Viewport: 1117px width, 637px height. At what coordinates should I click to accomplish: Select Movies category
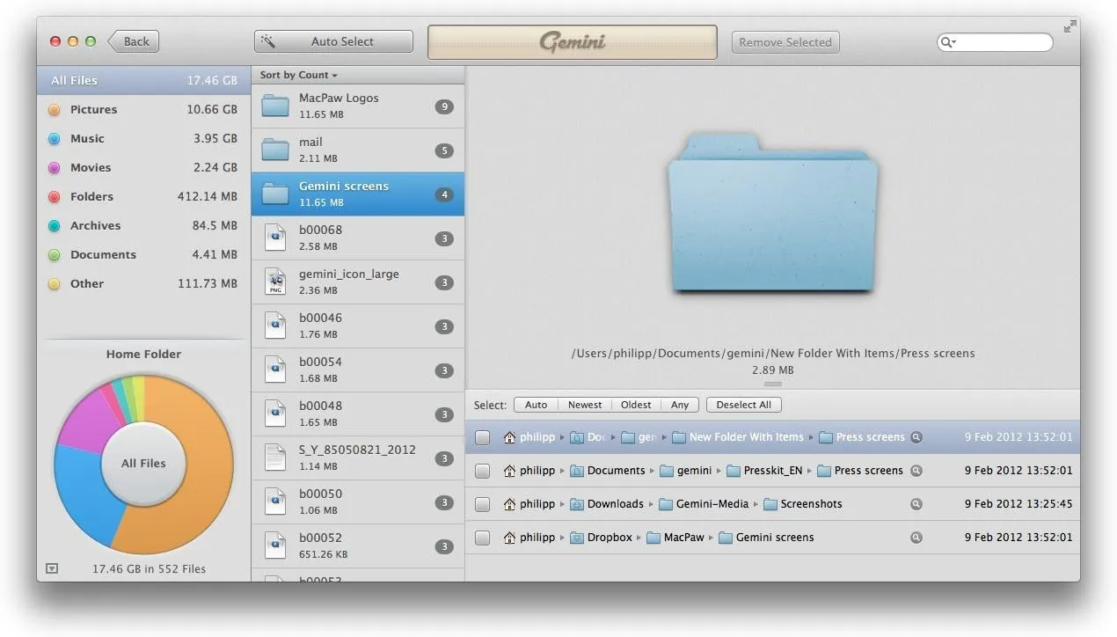point(143,167)
